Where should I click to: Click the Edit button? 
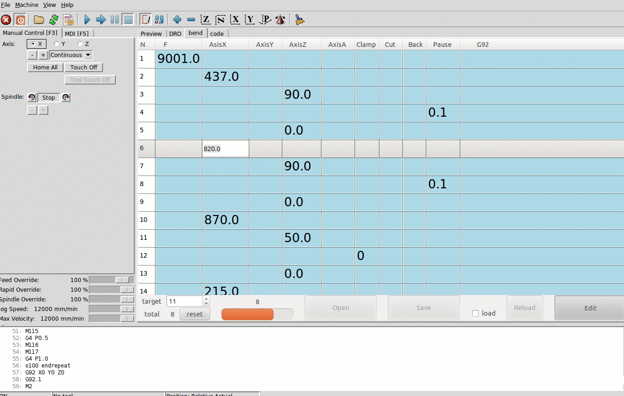pos(590,308)
